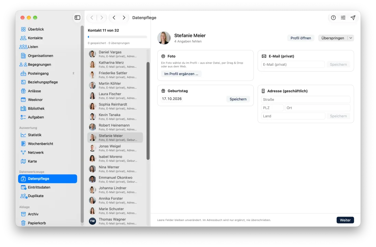Viewport: 376px width, 247px height.
Task: Click the Posteingang inbox tray icon
Action: [23, 73]
